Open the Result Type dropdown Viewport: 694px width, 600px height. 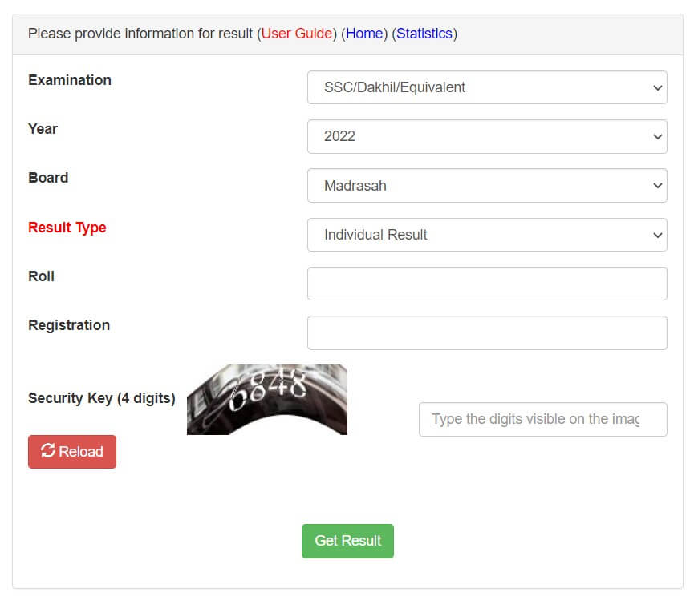tap(486, 235)
